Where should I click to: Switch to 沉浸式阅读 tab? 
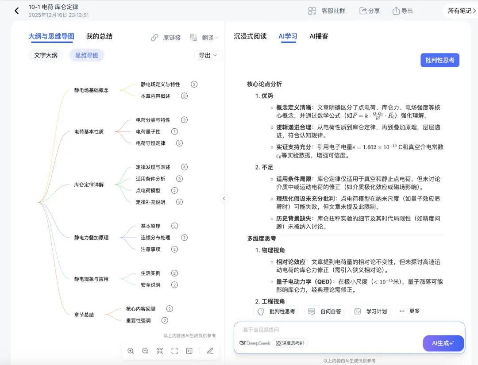pyautogui.click(x=250, y=36)
